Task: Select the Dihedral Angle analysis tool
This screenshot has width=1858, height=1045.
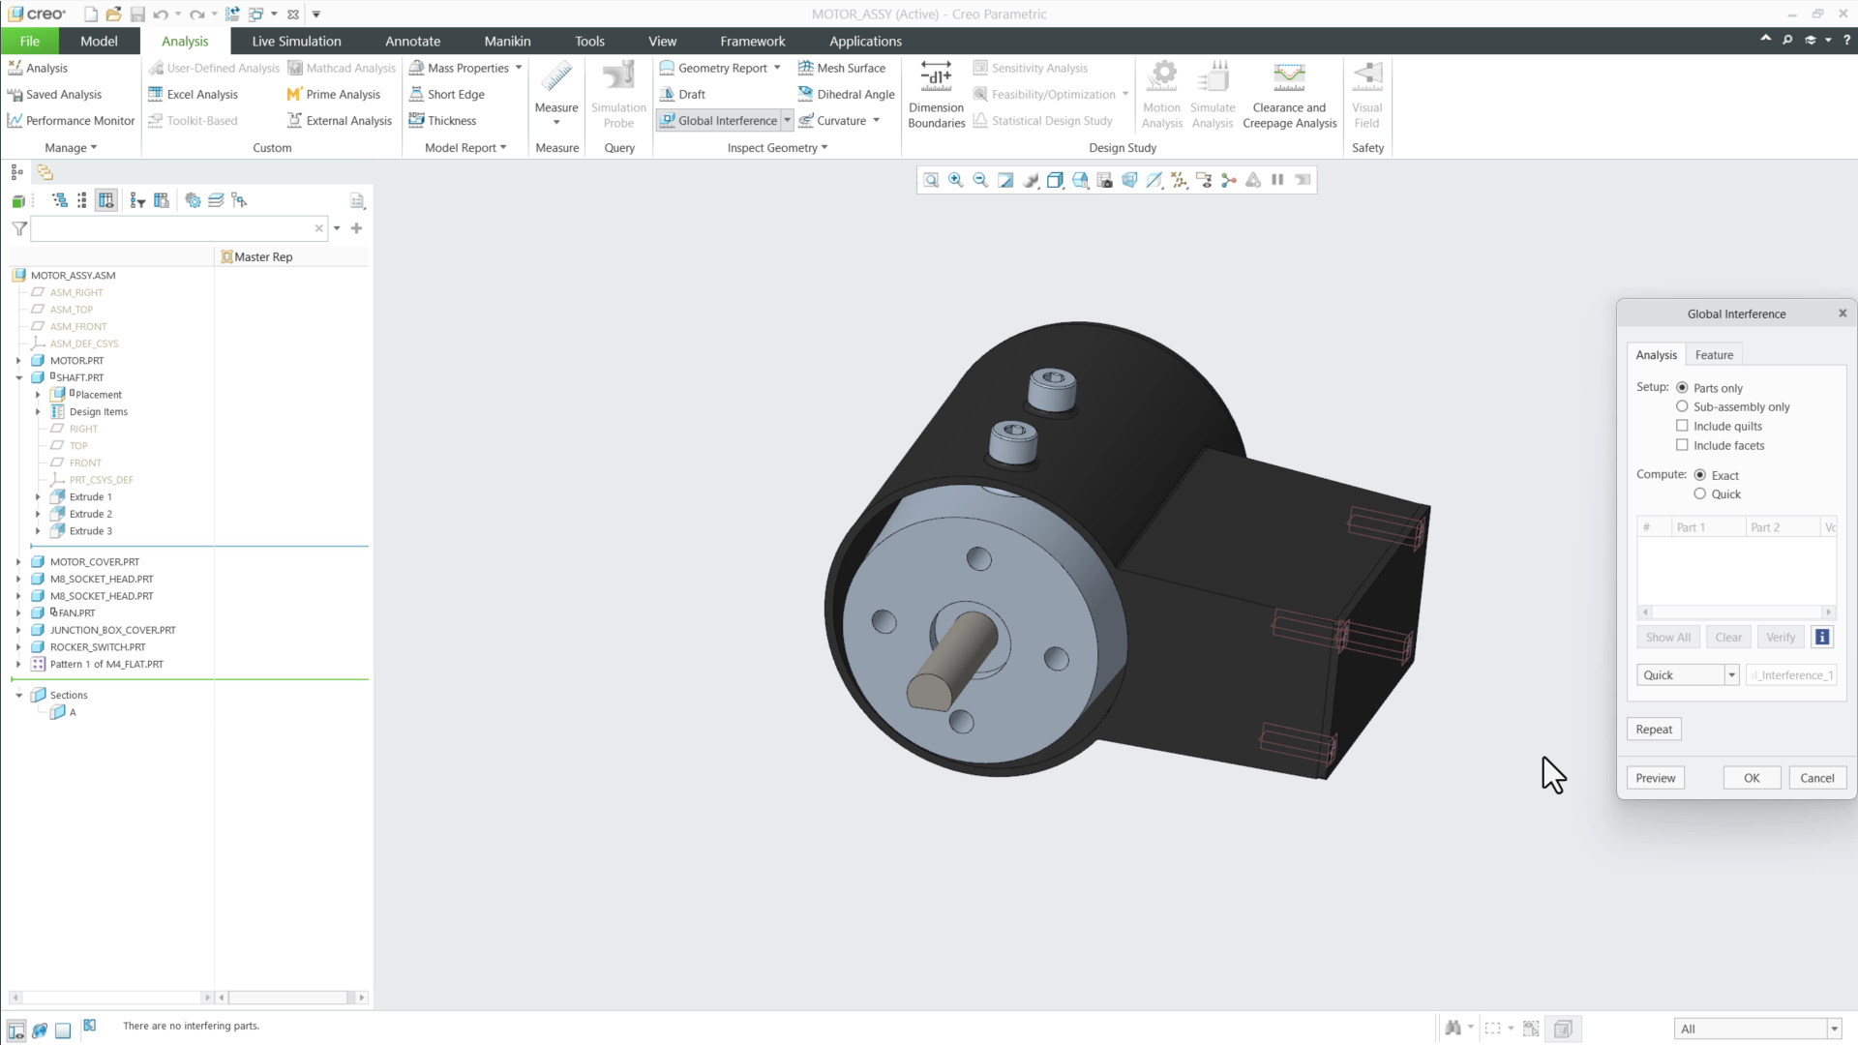Action: tap(846, 94)
